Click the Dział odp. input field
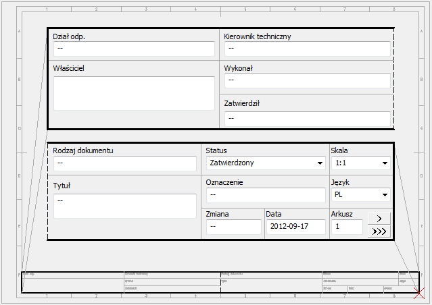 coord(134,49)
